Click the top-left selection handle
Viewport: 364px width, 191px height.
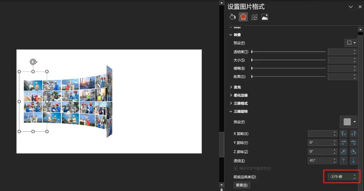19,72
